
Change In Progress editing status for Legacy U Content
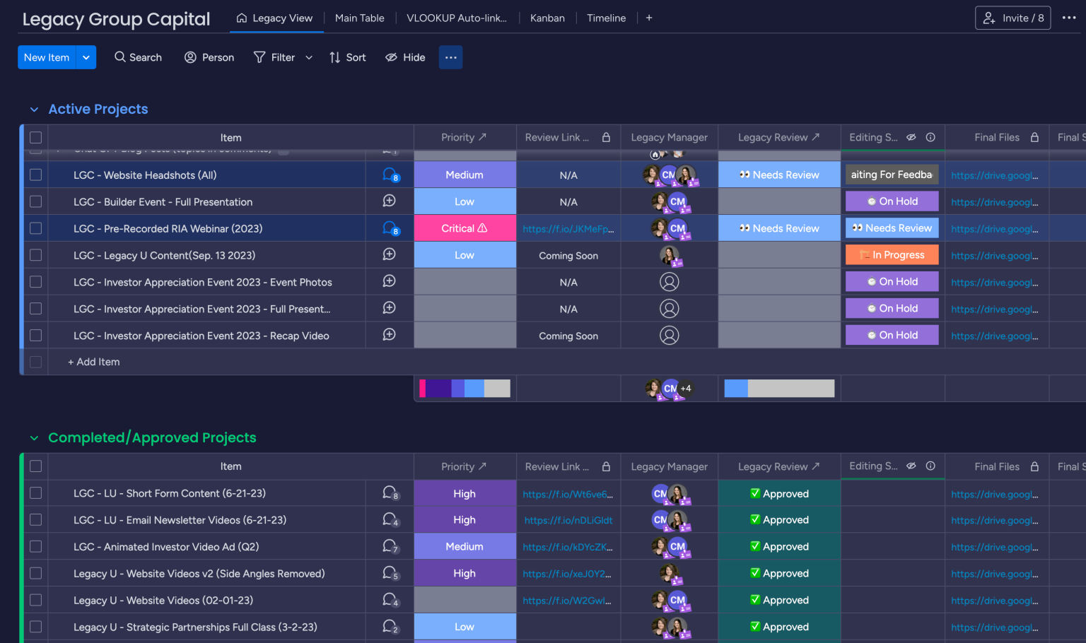pyautogui.click(x=892, y=254)
